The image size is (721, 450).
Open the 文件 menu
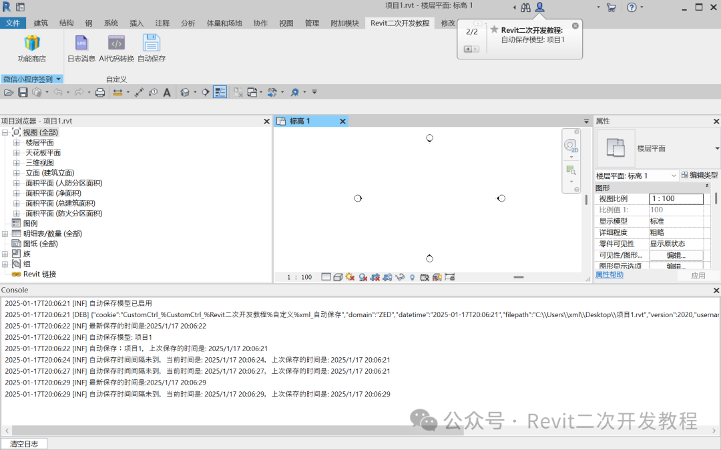(x=13, y=23)
